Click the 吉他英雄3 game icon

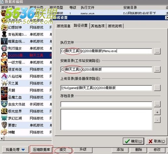tap(4, 34)
